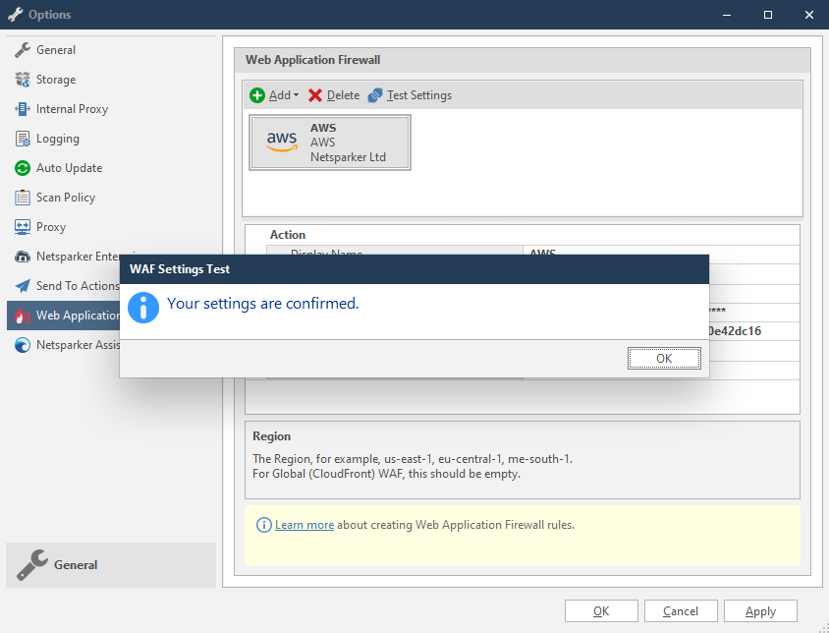Image resolution: width=829 pixels, height=633 pixels.
Task: Click the Options wrench title bar icon
Action: coord(16,15)
